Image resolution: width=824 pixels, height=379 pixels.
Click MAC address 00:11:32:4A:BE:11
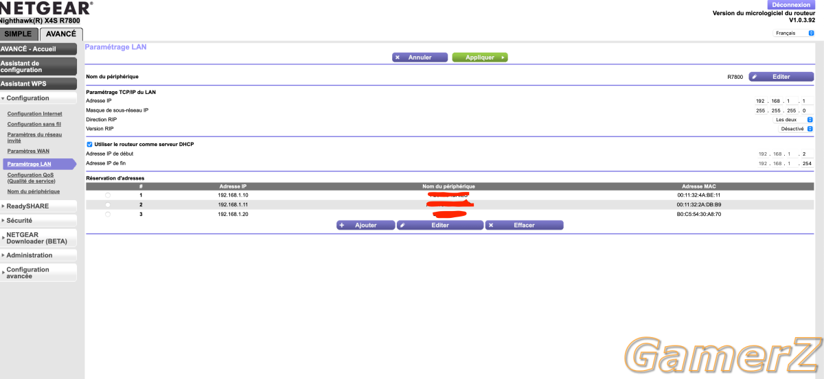[698, 195]
